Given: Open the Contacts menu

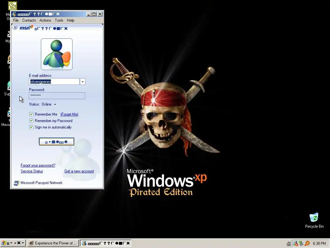Looking at the screenshot, I should pyautogui.click(x=29, y=20).
